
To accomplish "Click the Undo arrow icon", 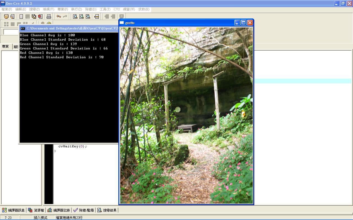I will [x=58, y=16].
